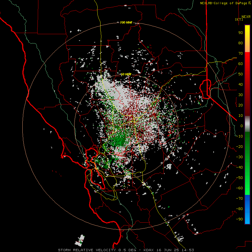
Task: Pick the gray zero-velocity color bar segment
Action: [247, 124]
